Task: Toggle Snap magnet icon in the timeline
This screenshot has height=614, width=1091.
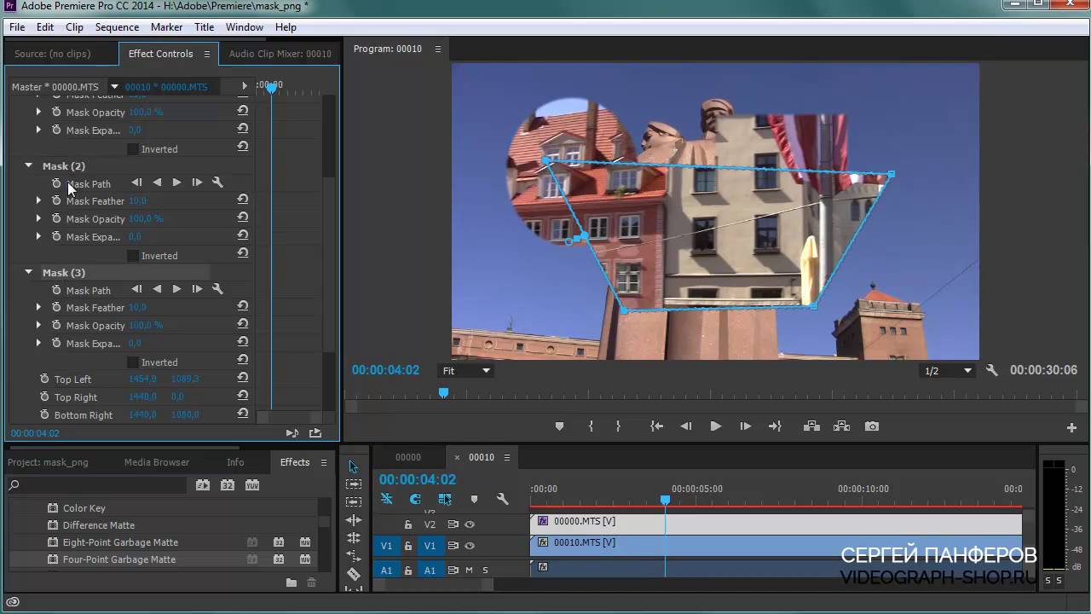Action: tap(415, 500)
